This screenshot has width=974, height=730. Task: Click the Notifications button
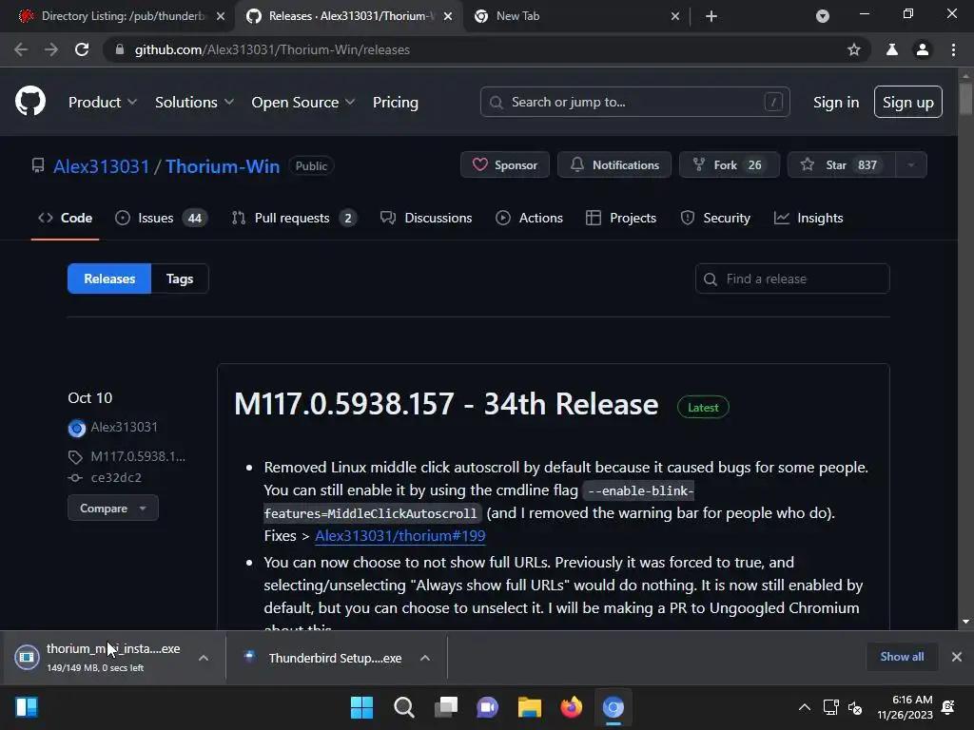[x=614, y=164]
